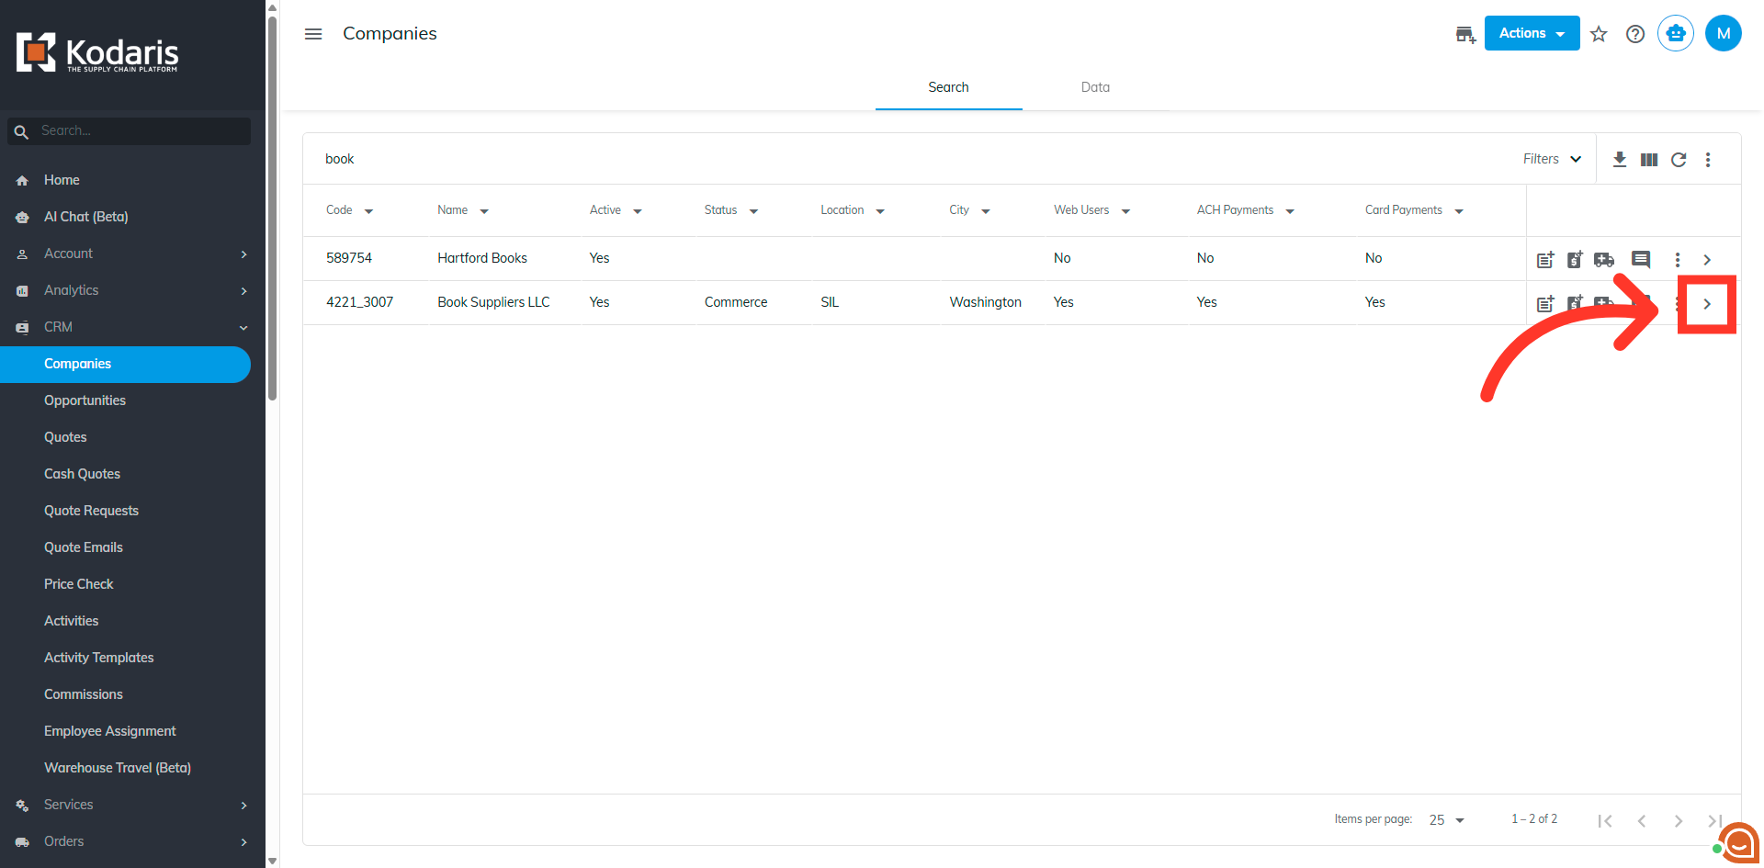Switch to the Search tab
Image resolution: width=1764 pixels, height=868 pixels.
tap(948, 87)
